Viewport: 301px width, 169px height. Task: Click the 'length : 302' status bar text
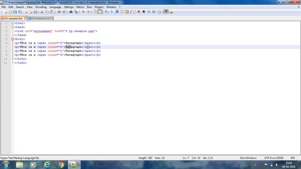coord(145,158)
